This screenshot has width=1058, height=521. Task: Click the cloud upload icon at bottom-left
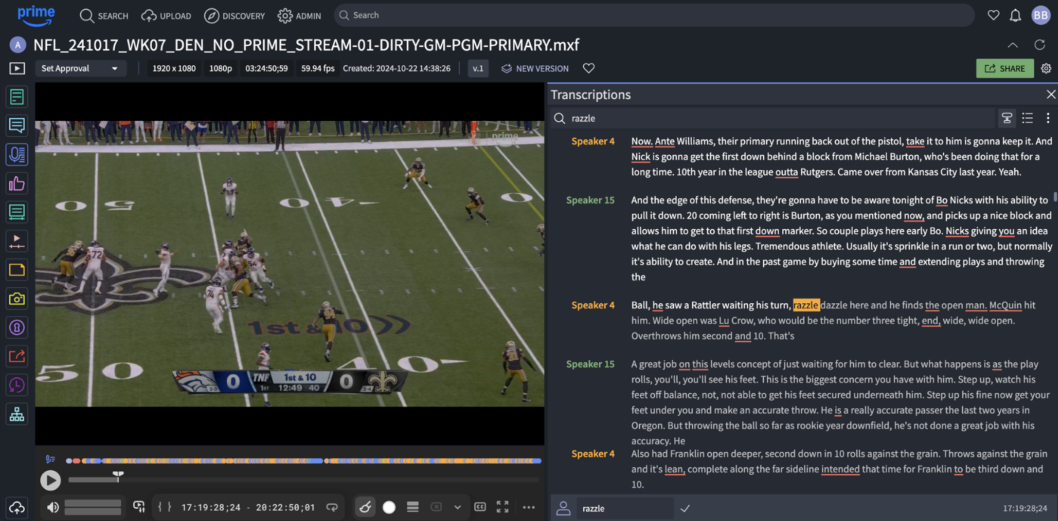17,508
